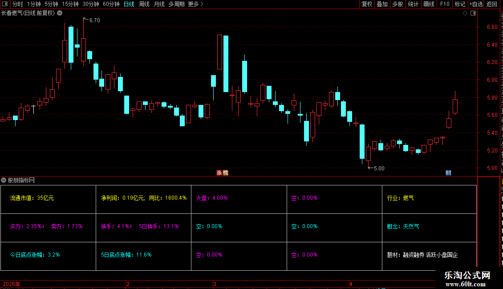The height and width of the screenshot is (289, 503).
Task: Switch to the 5分钟 timeframe
Action: pos(51,4)
